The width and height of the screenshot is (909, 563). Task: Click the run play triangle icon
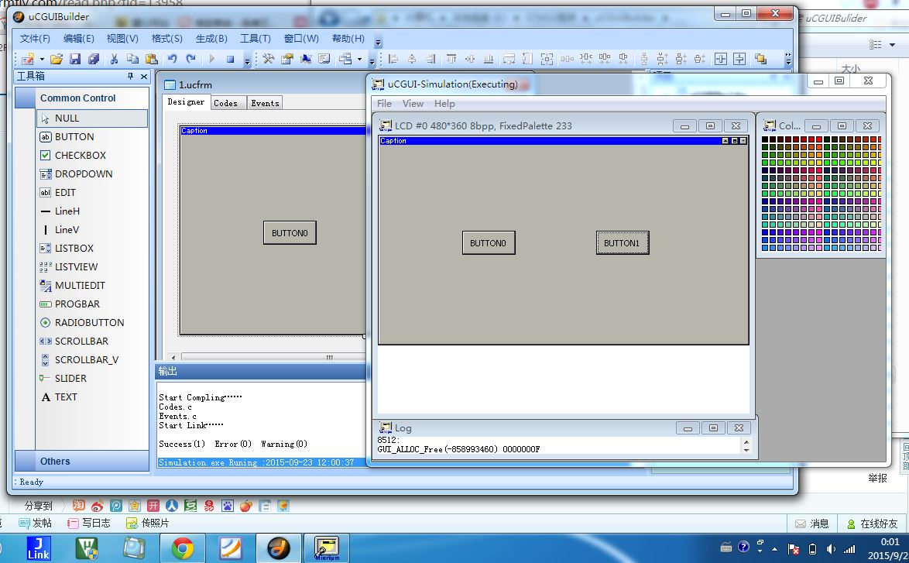pos(211,59)
